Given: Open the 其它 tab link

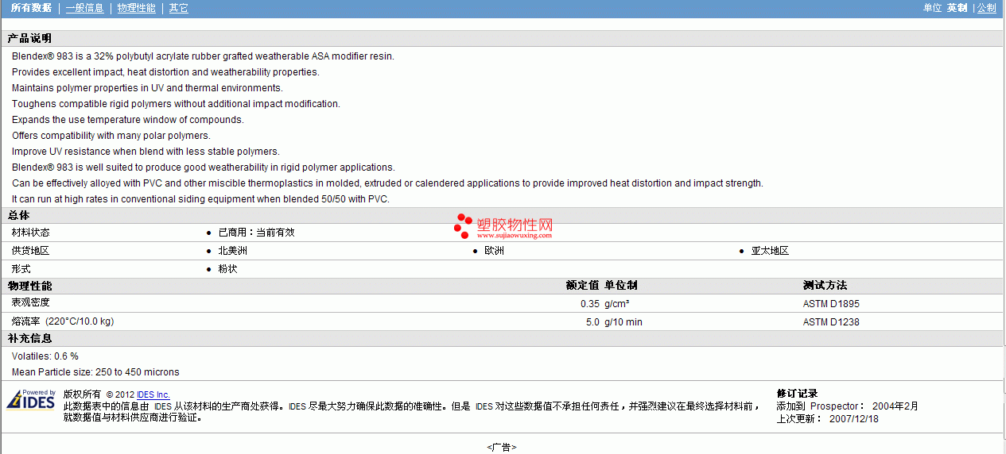Looking at the screenshot, I should click(x=179, y=8).
